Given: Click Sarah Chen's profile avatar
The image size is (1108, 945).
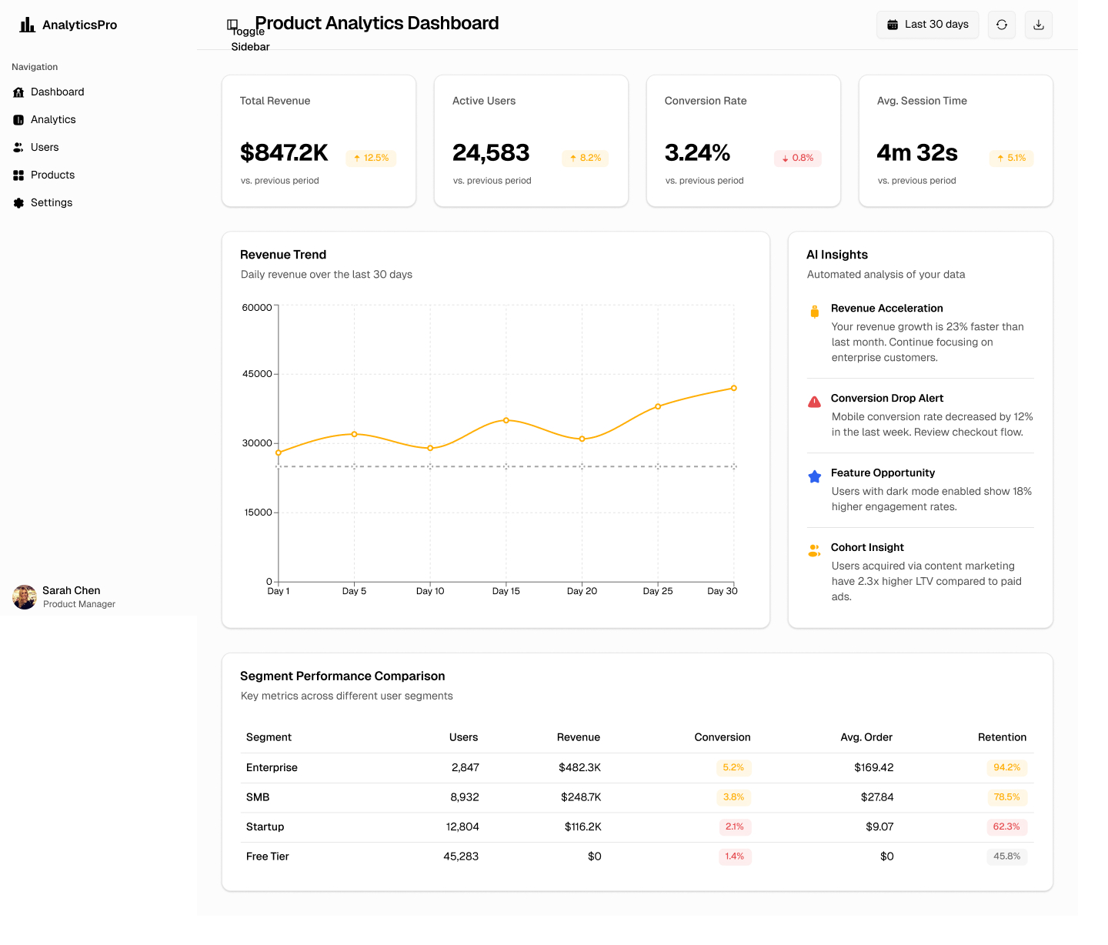Looking at the screenshot, I should tap(25, 597).
